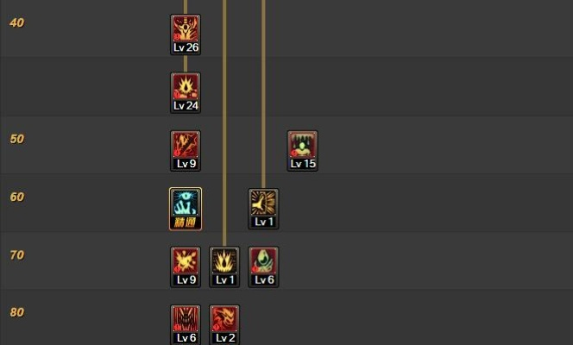This screenshot has height=345, width=573.
Task: Select the Lv 15 green figure skill icon
Action: (x=302, y=151)
